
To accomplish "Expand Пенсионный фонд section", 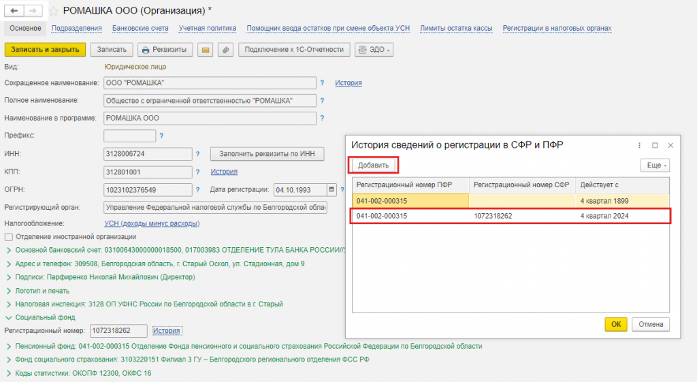I will 8,347.
